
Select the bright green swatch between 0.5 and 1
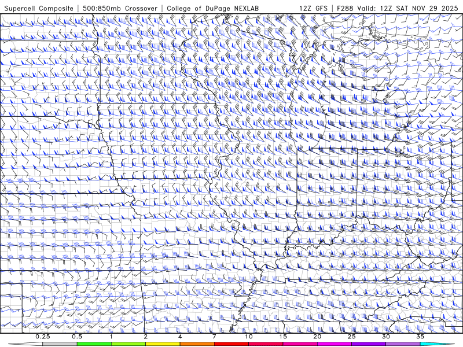94,344
